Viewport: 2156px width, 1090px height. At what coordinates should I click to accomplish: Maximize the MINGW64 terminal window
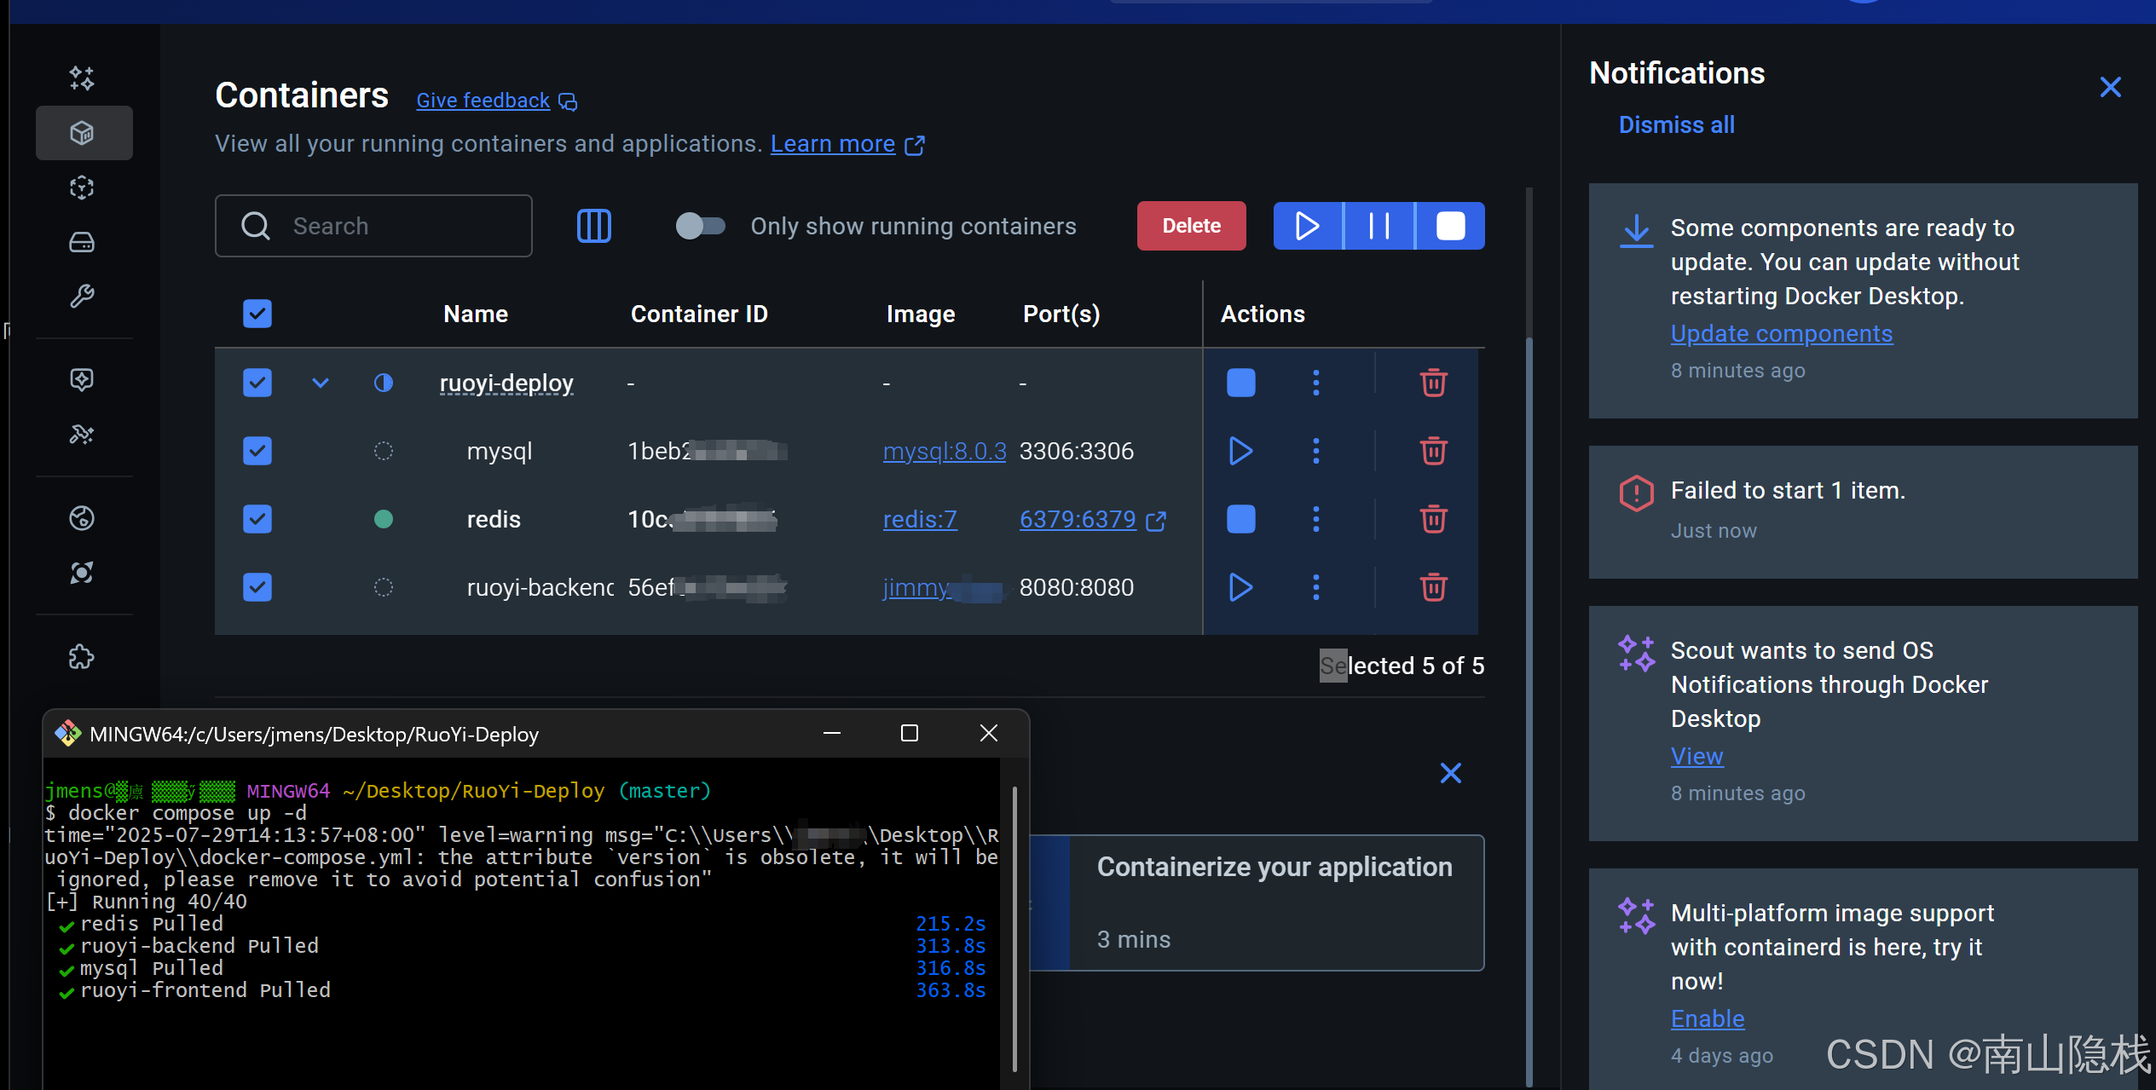tap(910, 733)
